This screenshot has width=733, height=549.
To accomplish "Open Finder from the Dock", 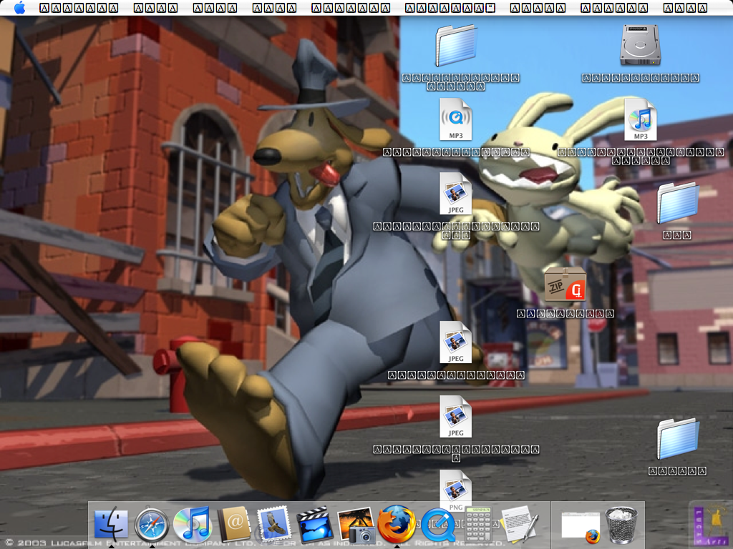I will pos(112,525).
